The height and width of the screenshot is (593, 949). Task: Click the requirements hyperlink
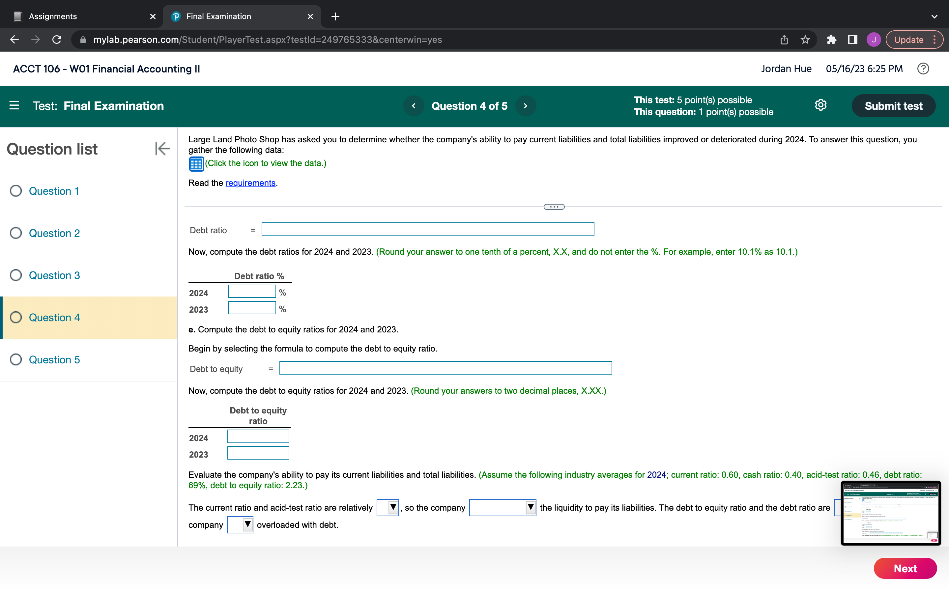(x=249, y=183)
